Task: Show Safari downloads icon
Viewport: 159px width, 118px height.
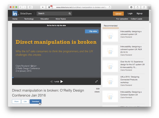Action: tap(131, 7)
